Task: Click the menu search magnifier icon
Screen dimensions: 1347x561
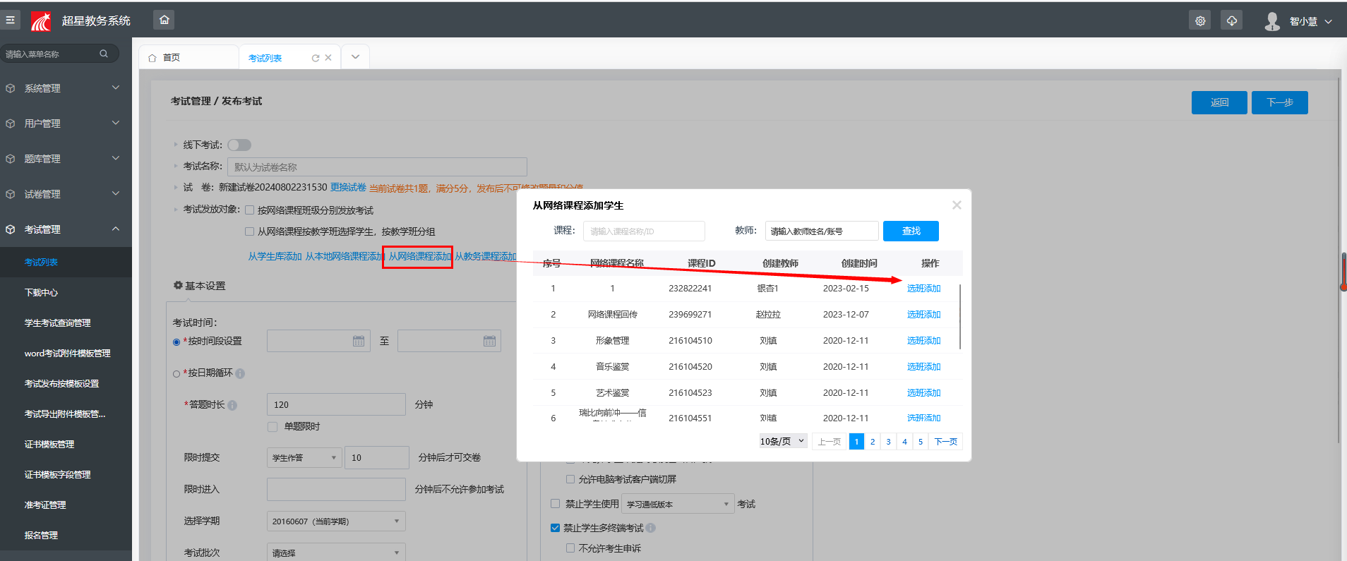Action: click(104, 54)
